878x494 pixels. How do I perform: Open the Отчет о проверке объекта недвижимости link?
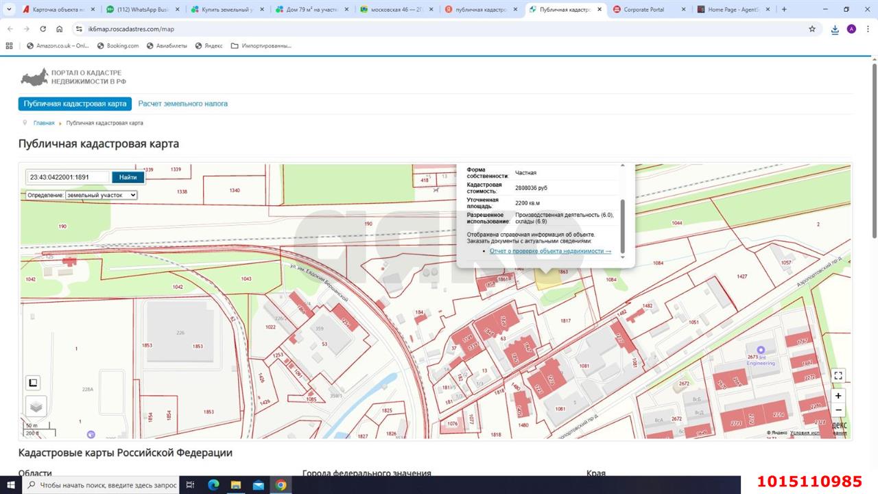pos(550,251)
